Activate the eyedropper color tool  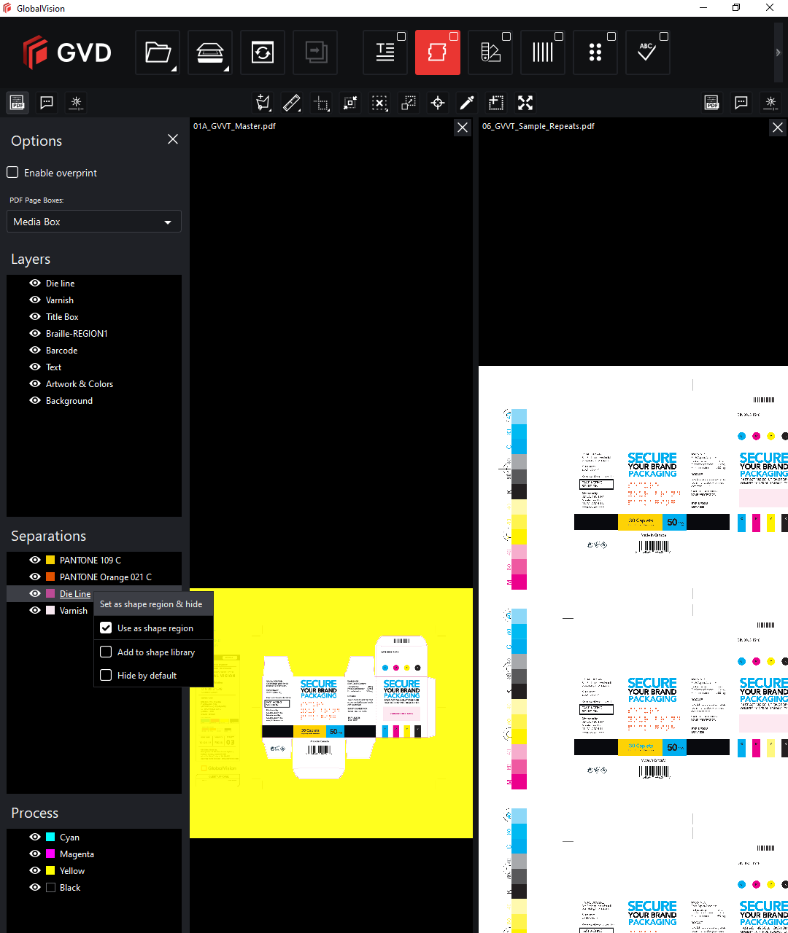point(467,103)
